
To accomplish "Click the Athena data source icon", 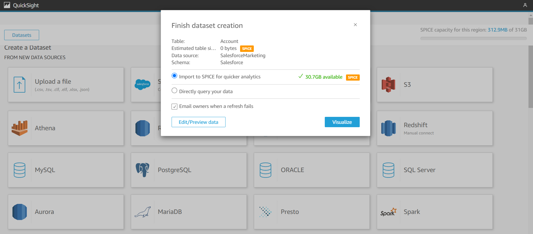I will tap(20, 128).
